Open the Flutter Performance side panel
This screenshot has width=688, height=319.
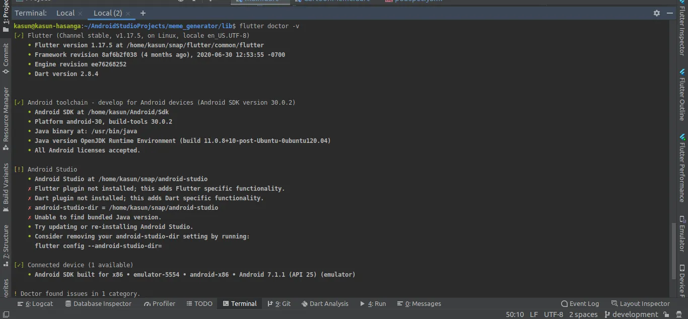click(682, 169)
